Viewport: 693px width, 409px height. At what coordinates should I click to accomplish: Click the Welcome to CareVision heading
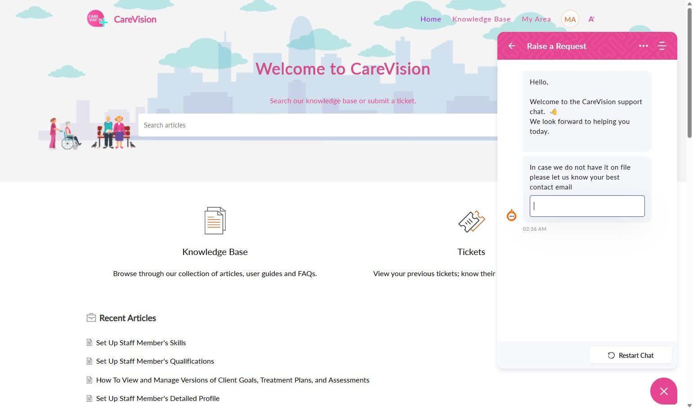pyautogui.click(x=343, y=69)
